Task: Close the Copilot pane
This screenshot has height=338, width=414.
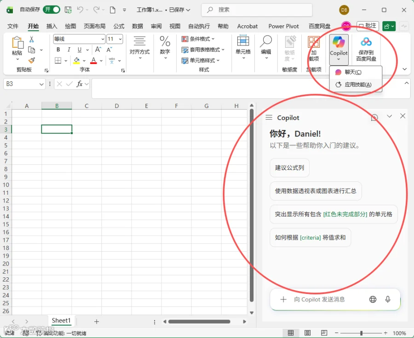Action: (402, 116)
